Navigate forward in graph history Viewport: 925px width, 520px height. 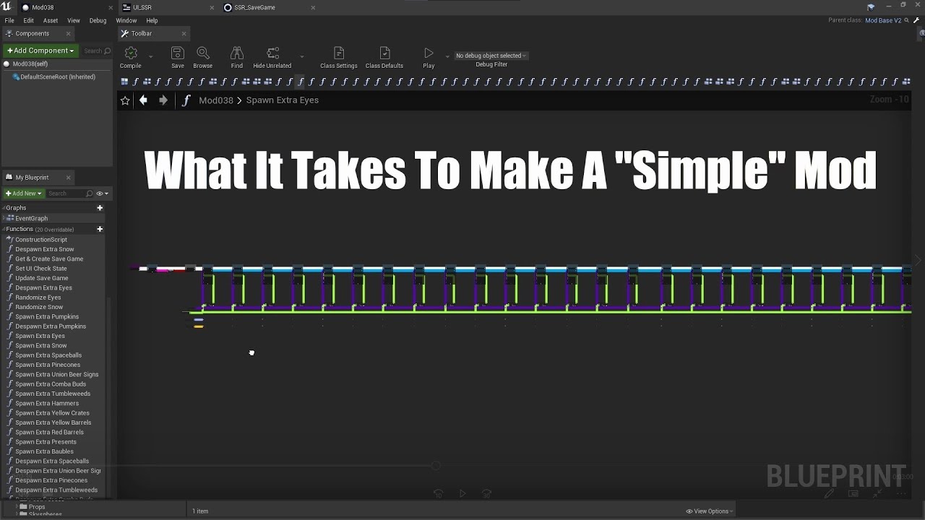pyautogui.click(x=163, y=100)
